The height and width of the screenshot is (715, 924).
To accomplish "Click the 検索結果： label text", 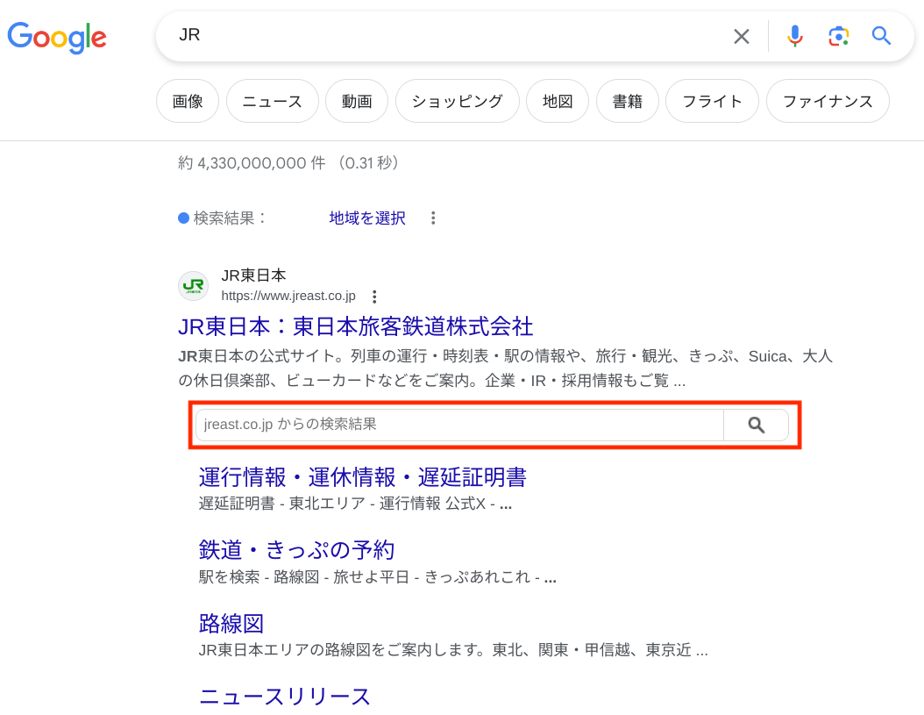I will point(230,218).
